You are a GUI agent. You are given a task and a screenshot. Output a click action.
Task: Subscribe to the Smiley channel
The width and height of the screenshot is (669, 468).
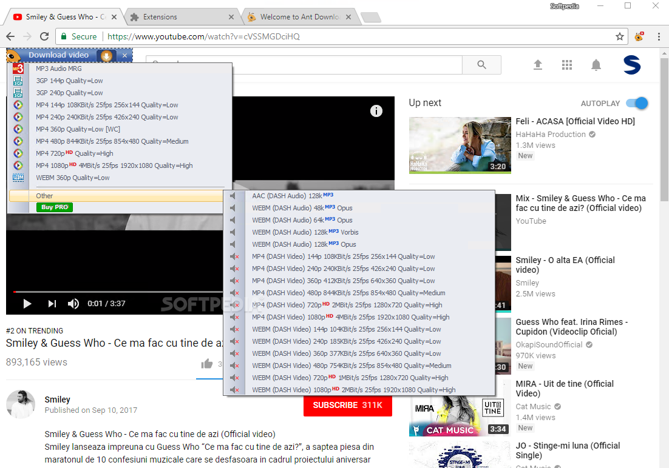pyautogui.click(x=347, y=405)
